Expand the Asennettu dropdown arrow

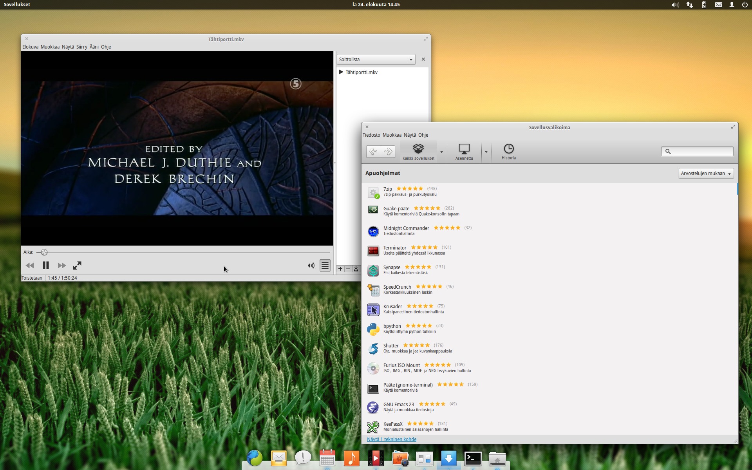pos(486,152)
